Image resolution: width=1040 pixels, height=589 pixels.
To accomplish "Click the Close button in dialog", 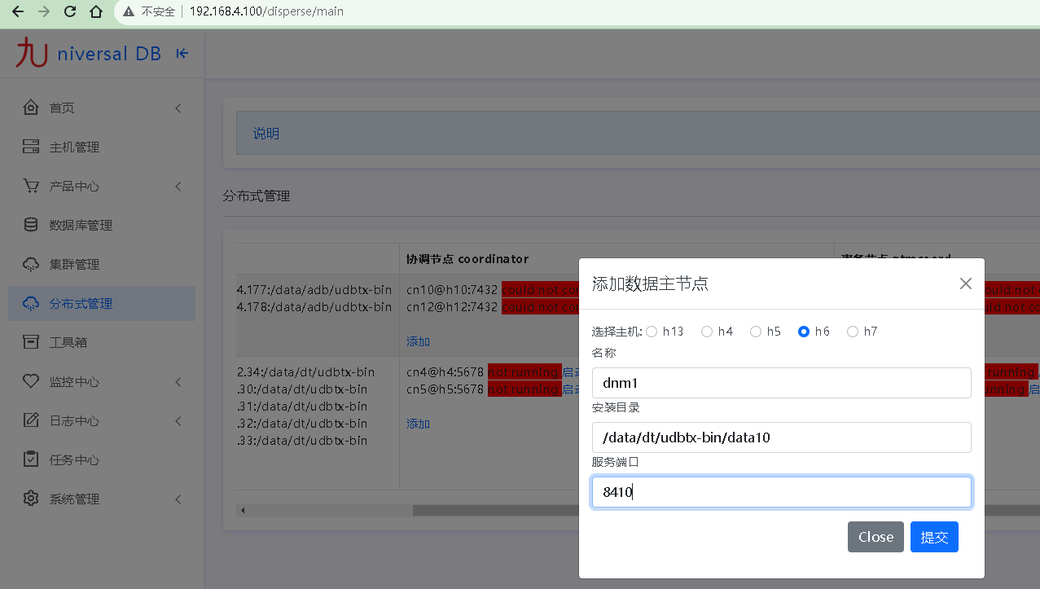I will point(875,537).
